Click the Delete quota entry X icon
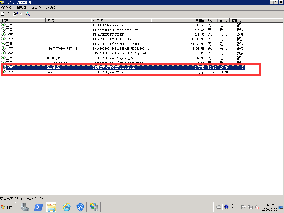Viewport: 284px width, 213px height. coord(9,14)
